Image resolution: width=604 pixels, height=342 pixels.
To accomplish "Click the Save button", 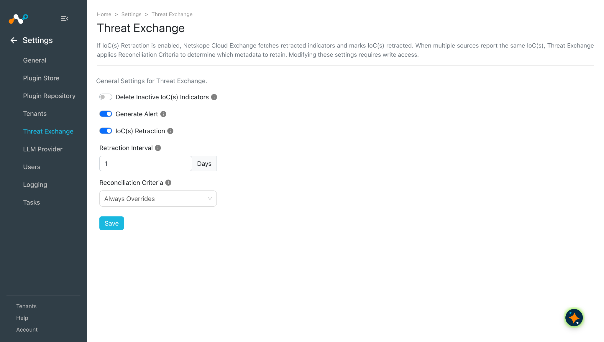I will (x=111, y=223).
